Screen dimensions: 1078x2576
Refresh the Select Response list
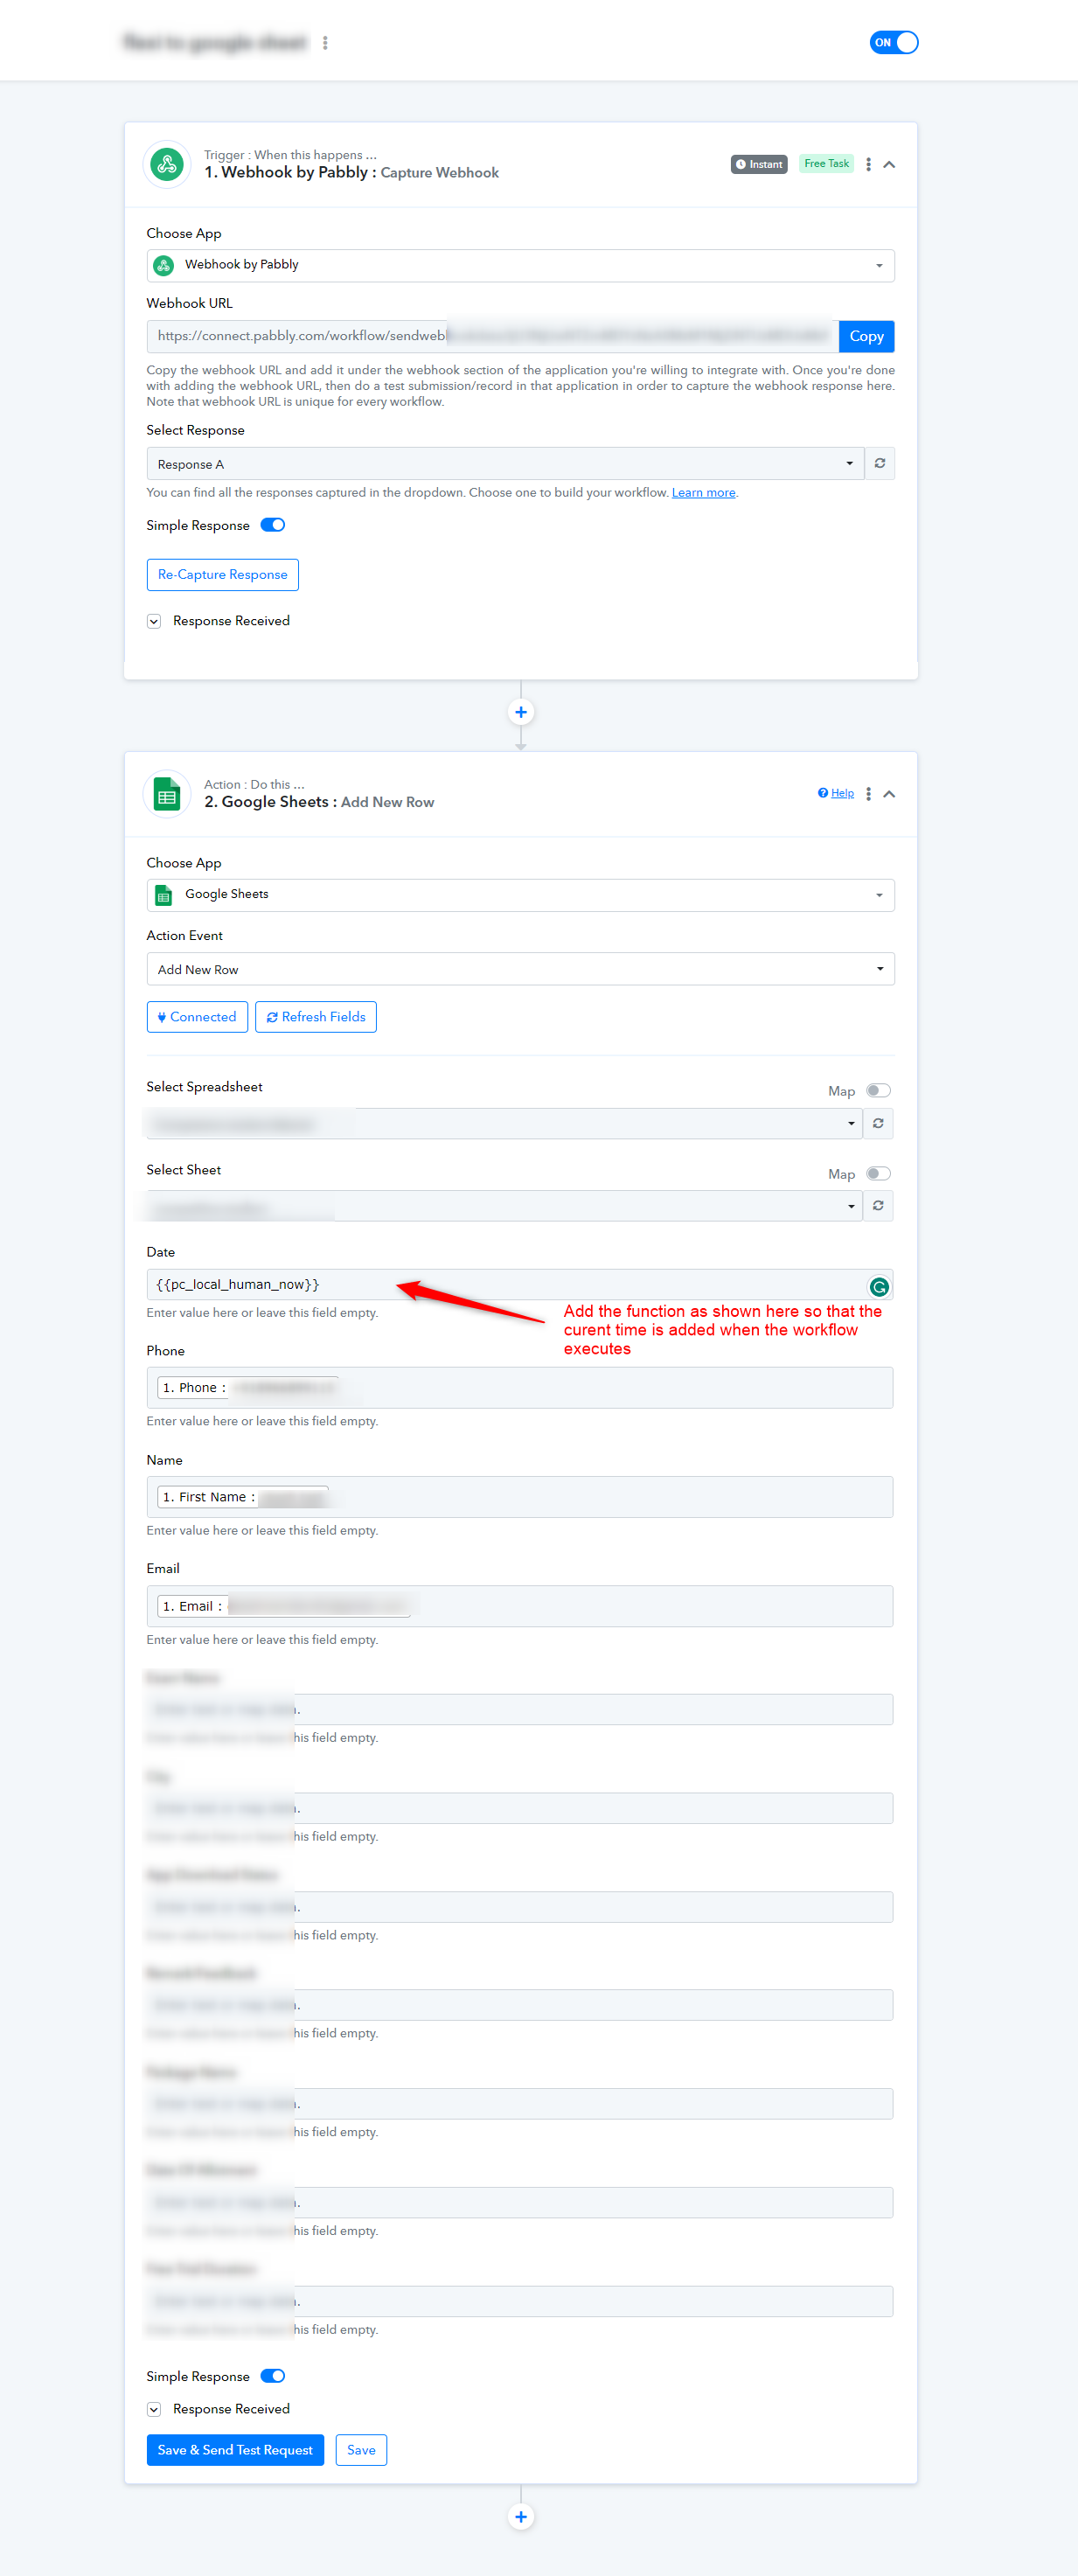point(880,464)
